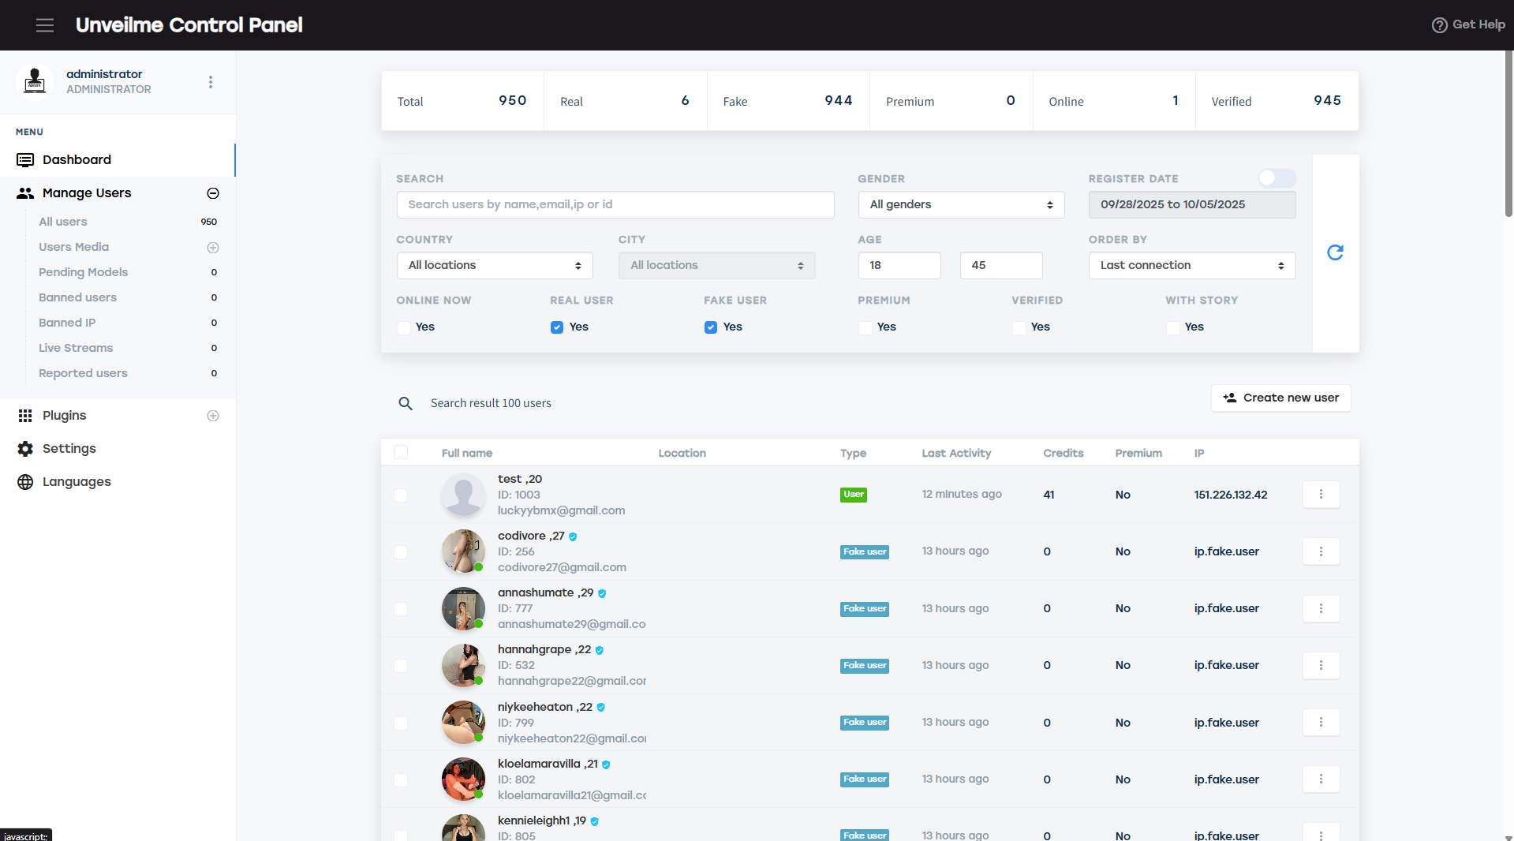Open actions menu for test user row
1514x841 pixels.
pyautogui.click(x=1321, y=495)
